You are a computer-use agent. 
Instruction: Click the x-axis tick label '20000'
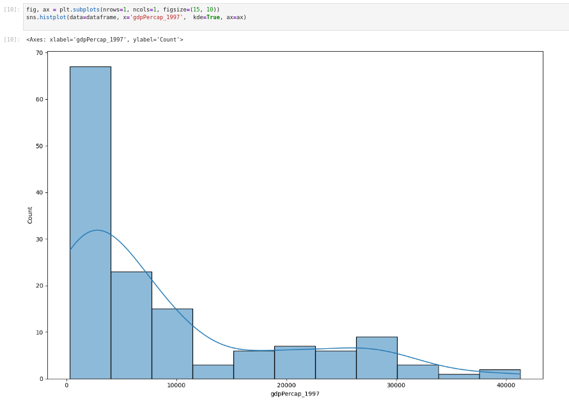[286, 385]
